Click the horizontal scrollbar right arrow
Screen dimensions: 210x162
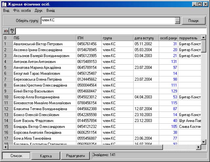(x=199, y=147)
